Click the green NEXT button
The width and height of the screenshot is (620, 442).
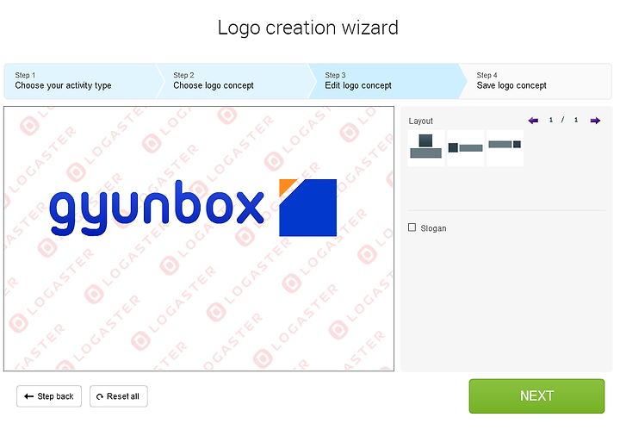coord(536,396)
